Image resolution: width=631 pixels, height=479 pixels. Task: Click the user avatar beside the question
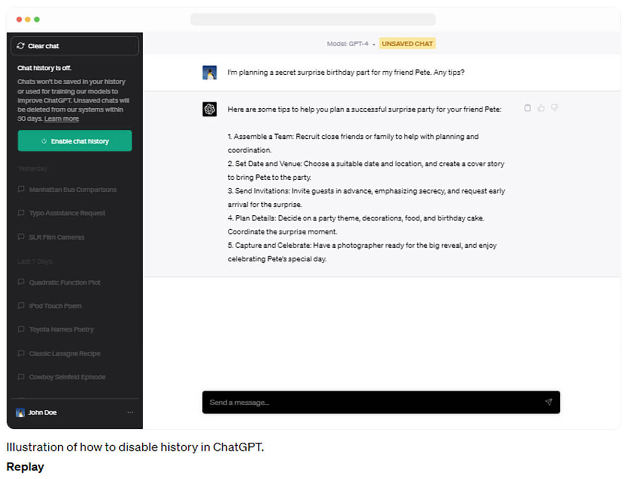(x=210, y=73)
